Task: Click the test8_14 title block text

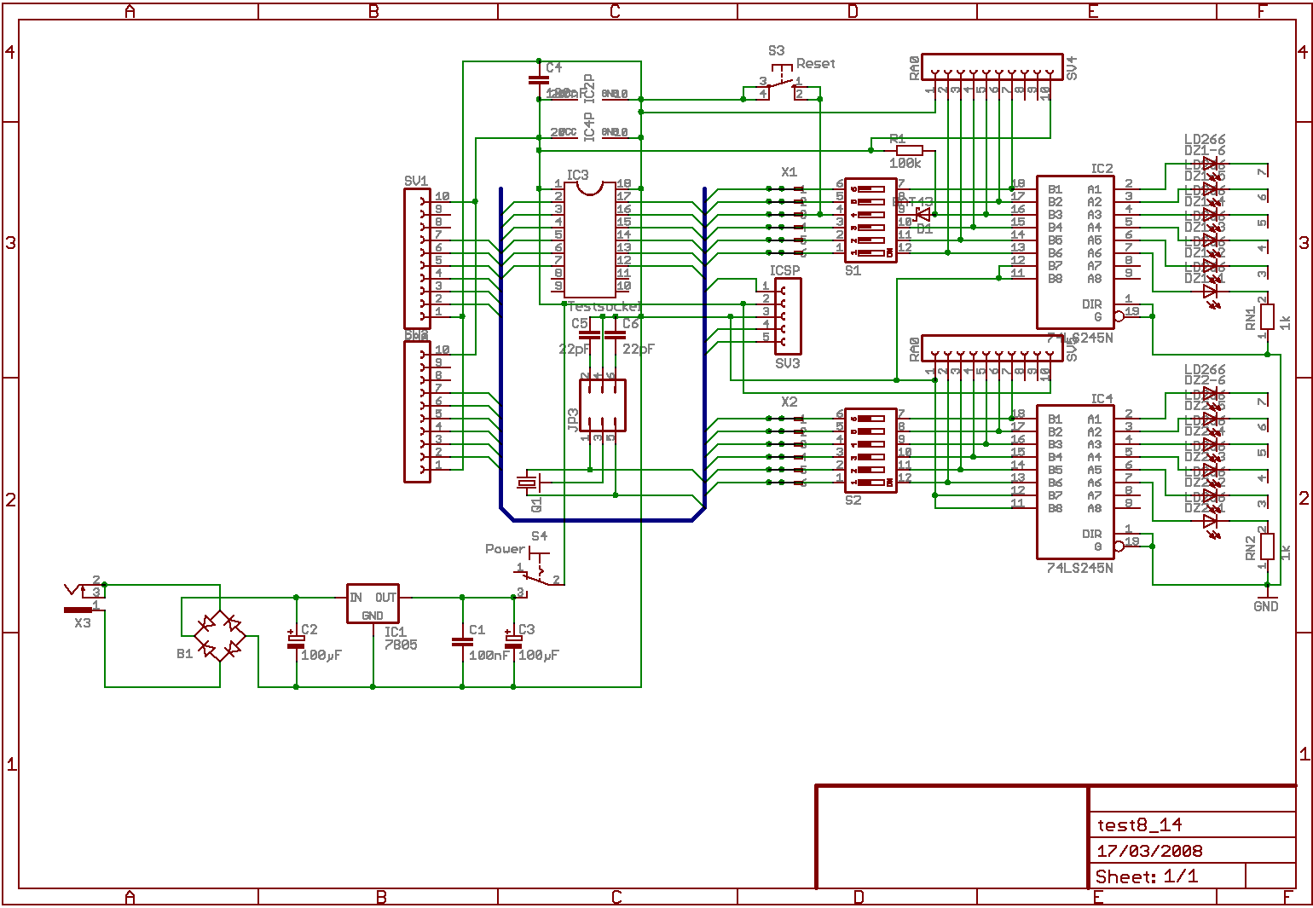Action: pos(1139,825)
